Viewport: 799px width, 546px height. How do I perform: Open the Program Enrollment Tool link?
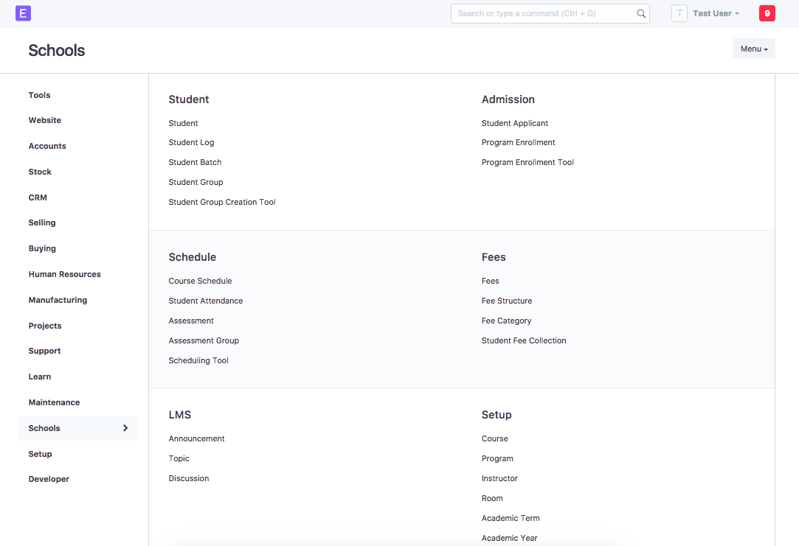point(528,162)
